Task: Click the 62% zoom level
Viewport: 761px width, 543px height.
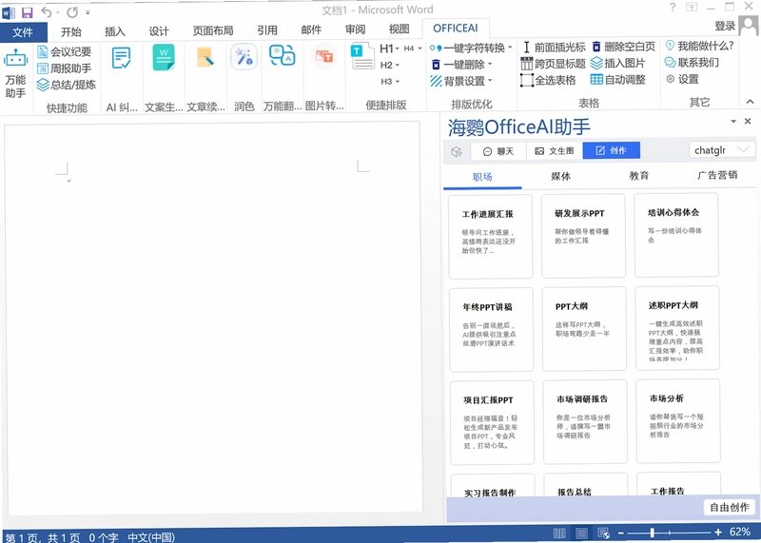Action: coord(740,533)
